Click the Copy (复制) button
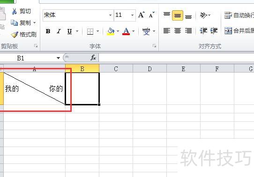This screenshot has height=177, width=254. (21, 23)
